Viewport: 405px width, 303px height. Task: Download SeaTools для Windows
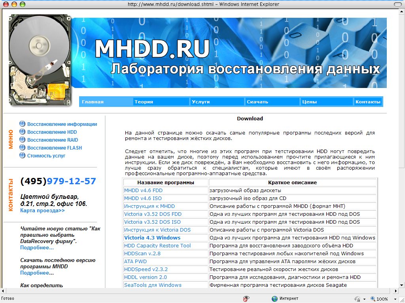[x=153, y=285]
